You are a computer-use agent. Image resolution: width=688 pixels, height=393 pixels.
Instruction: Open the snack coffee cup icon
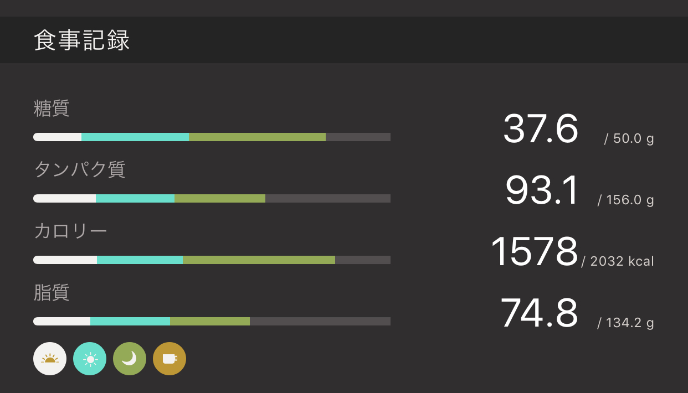coord(170,359)
